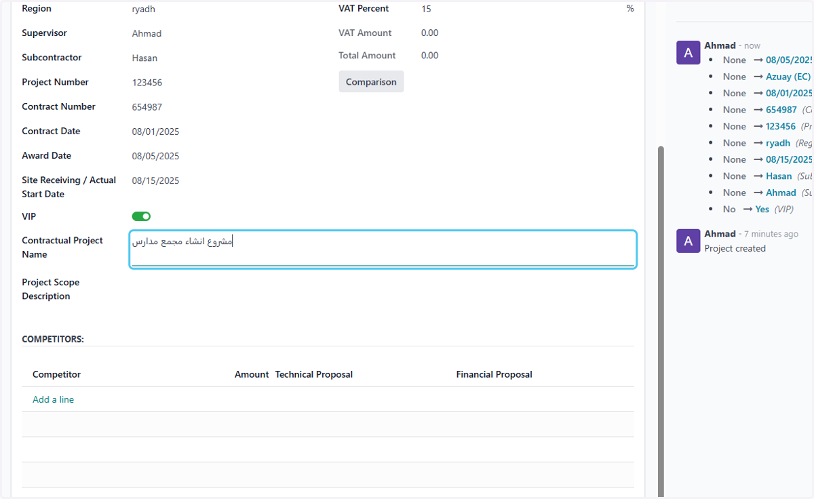Click the COMPETITORS section heading
The height and width of the screenshot is (499, 814).
[53, 339]
